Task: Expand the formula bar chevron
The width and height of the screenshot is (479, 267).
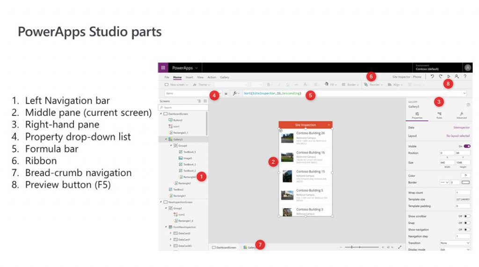Action: click(x=464, y=93)
